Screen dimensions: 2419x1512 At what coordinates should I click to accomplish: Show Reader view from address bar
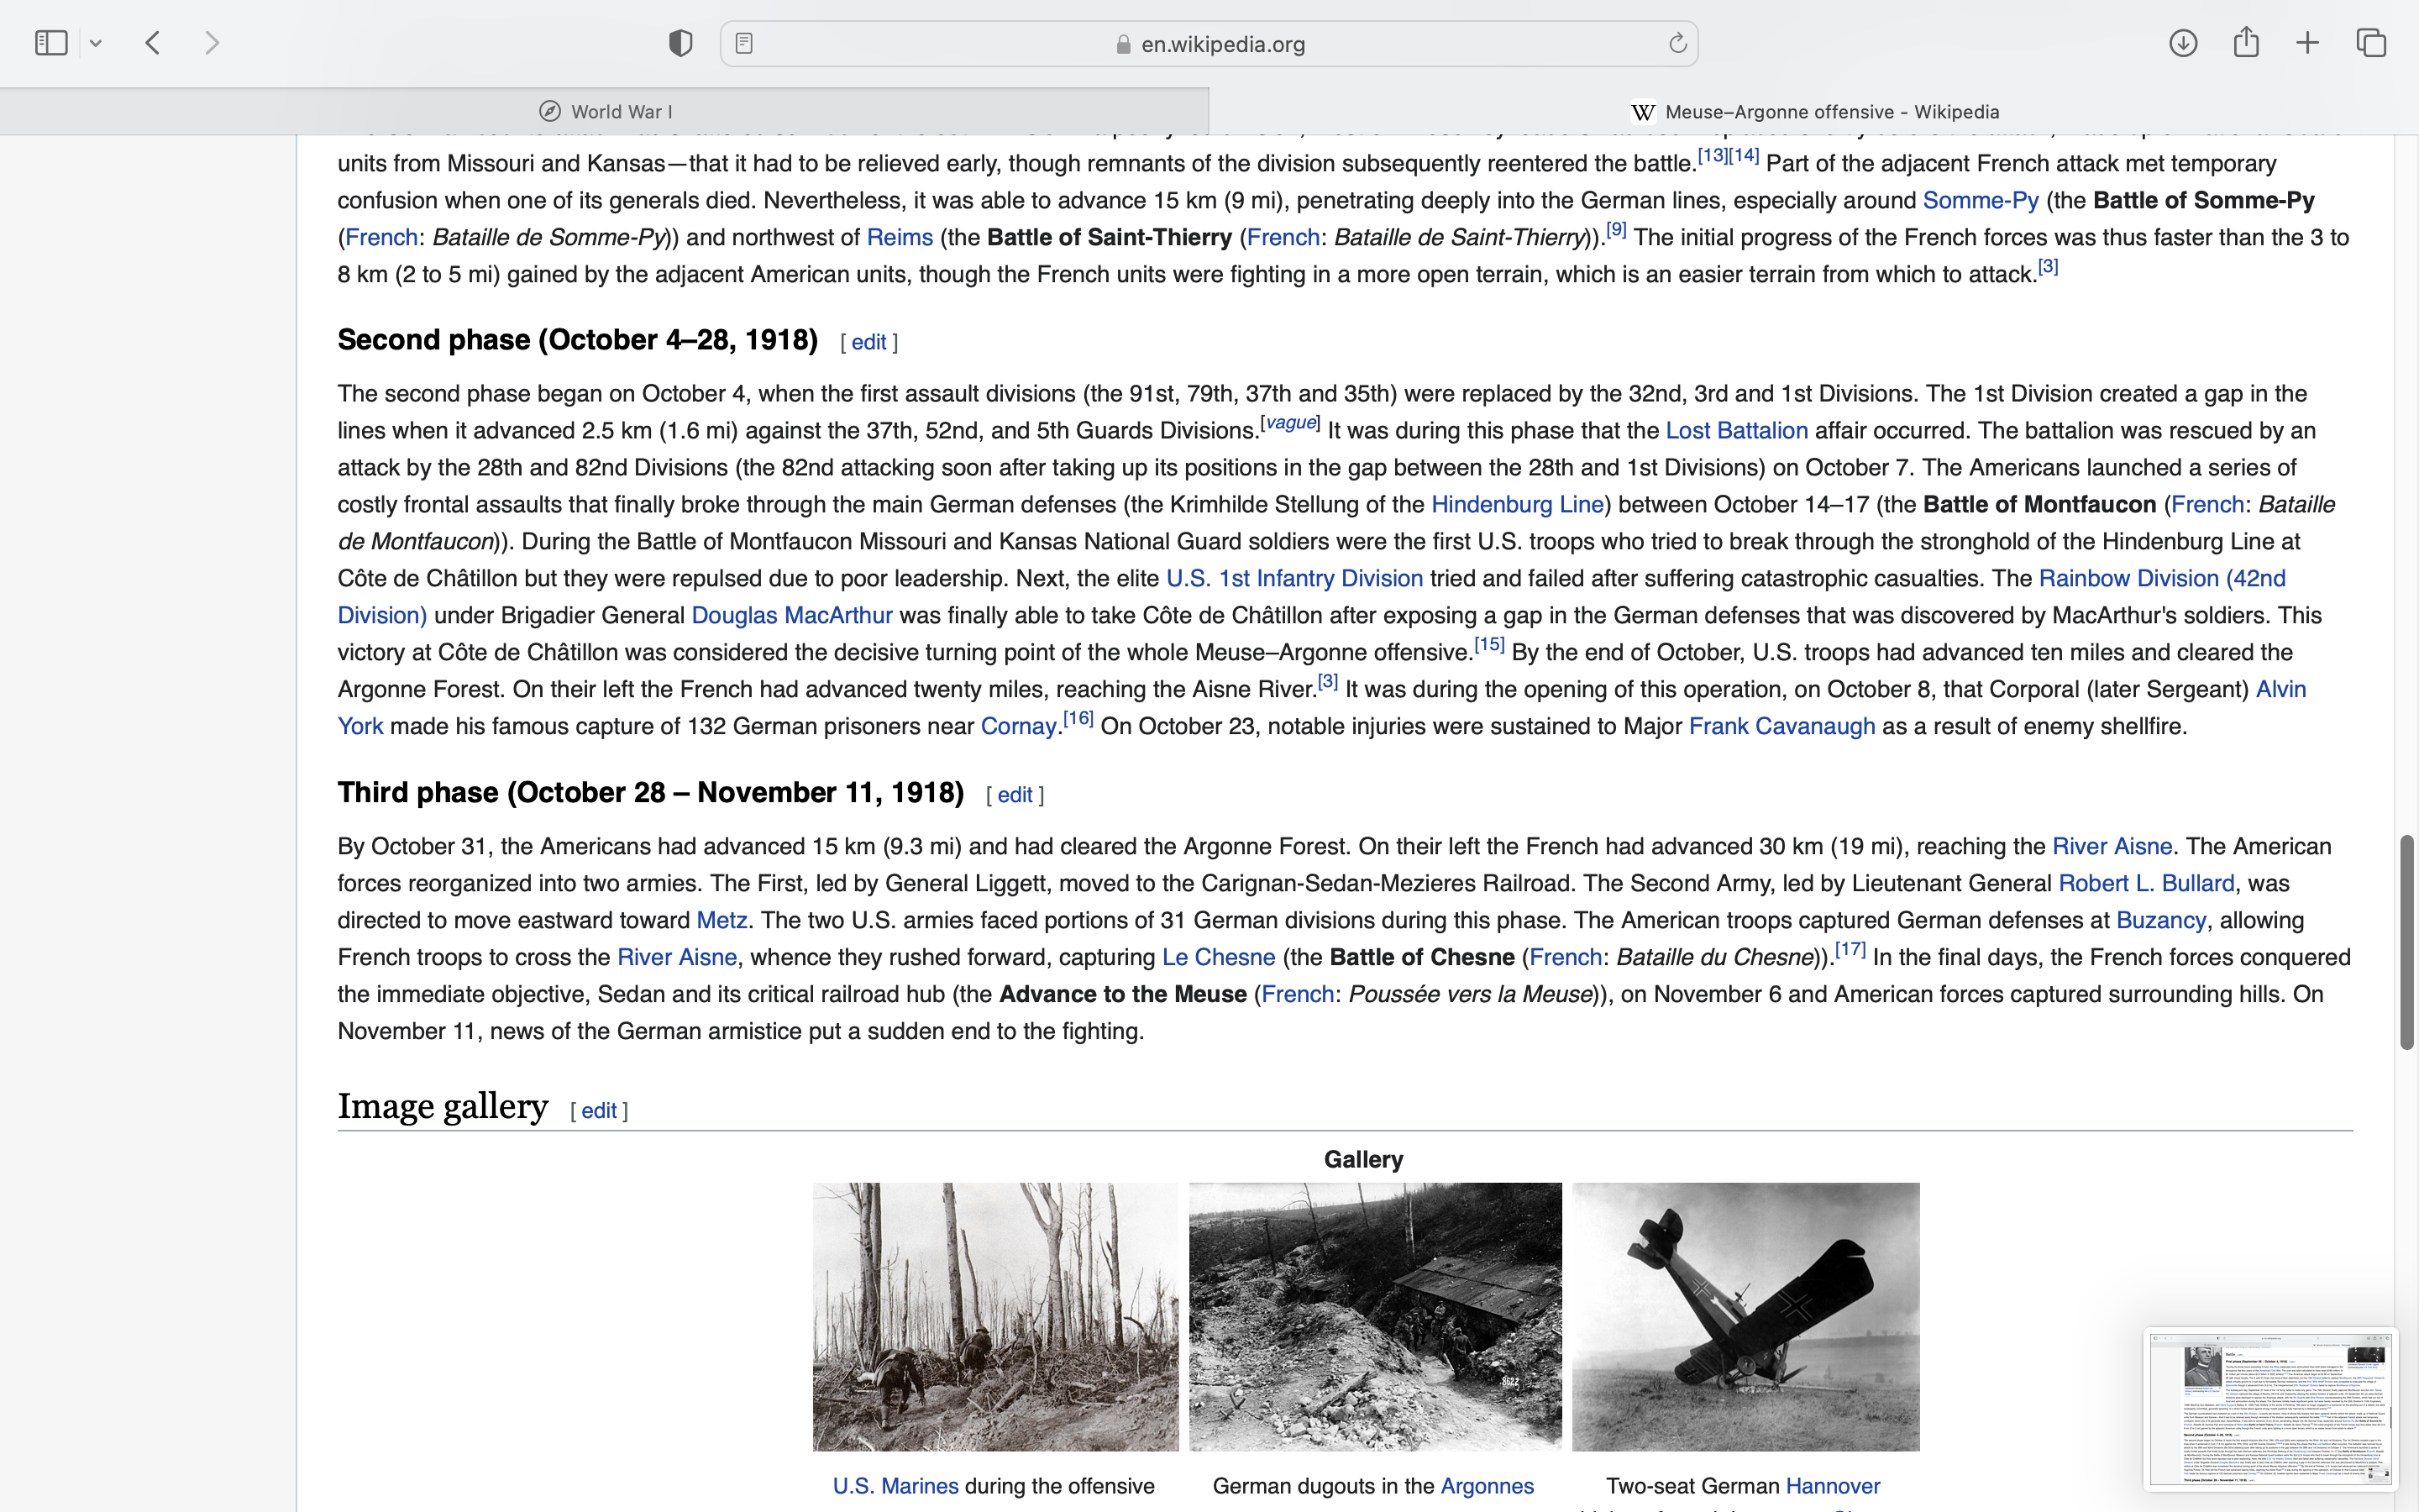(743, 43)
